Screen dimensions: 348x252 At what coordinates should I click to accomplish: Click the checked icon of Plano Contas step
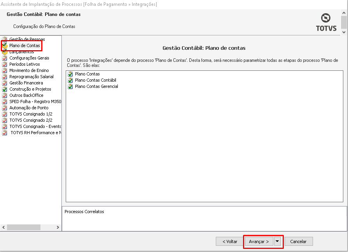70,74
